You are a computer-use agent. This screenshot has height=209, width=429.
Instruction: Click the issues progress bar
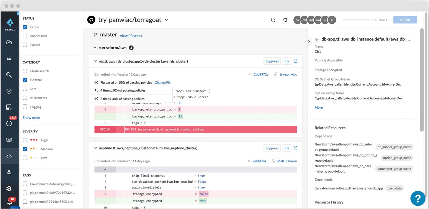(x=356, y=20)
